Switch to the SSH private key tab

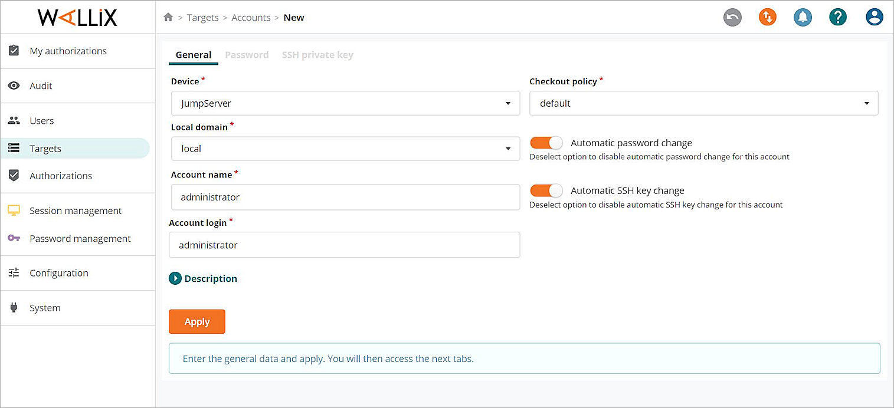click(x=317, y=54)
